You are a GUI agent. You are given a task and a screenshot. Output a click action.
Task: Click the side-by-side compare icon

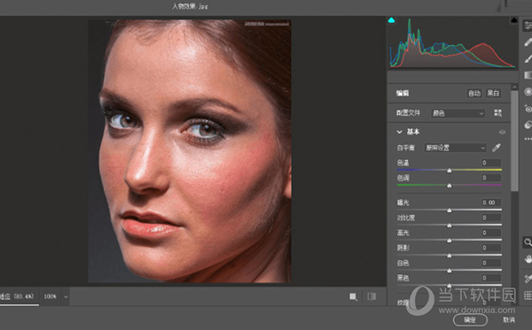pos(372,296)
